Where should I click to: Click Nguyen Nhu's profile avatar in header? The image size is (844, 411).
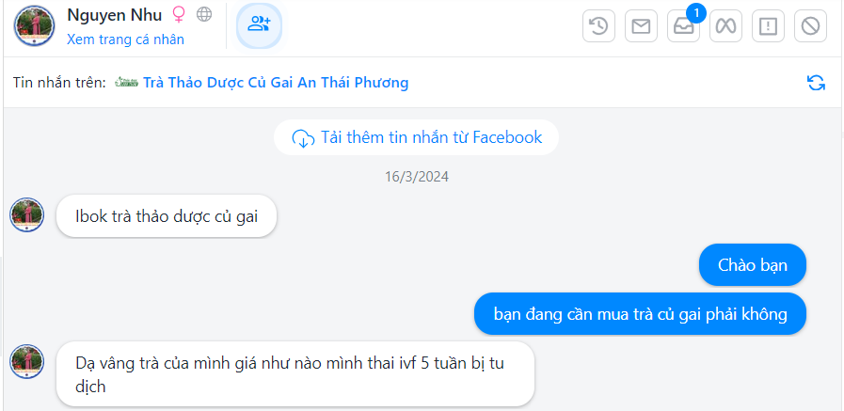[x=34, y=25]
